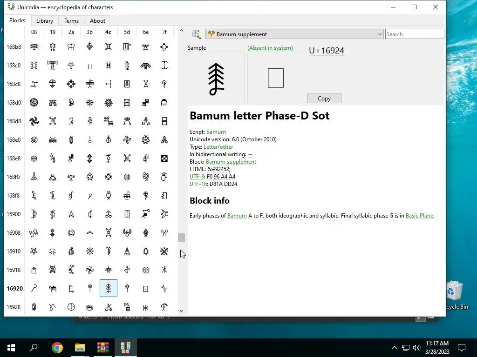Select the hourglass glyph in row 168c8
This screenshot has height=357, width=477.
pyautogui.click(x=146, y=84)
